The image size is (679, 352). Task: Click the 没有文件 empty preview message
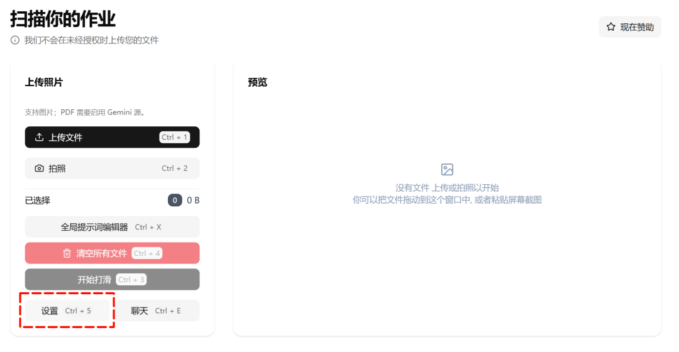pyautogui.click(x=447, y=188)
